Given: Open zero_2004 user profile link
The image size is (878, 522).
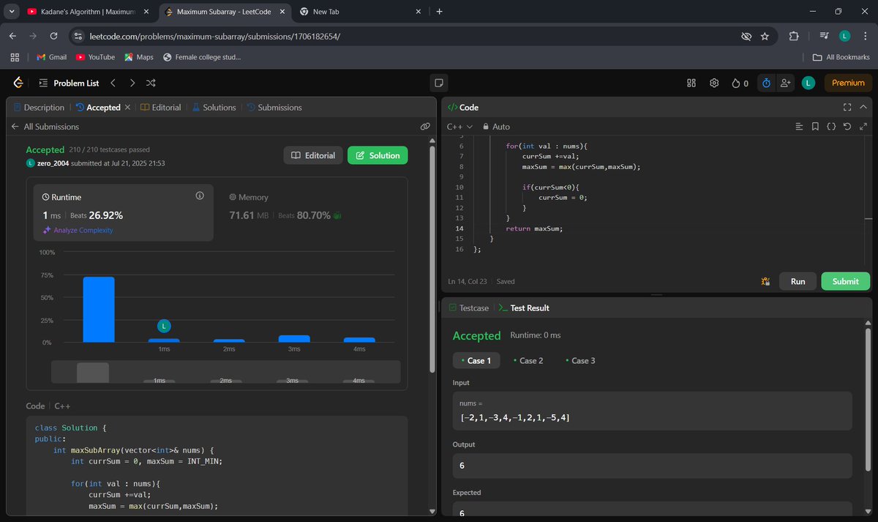Looking at the screenshot, I should point(53,163).
